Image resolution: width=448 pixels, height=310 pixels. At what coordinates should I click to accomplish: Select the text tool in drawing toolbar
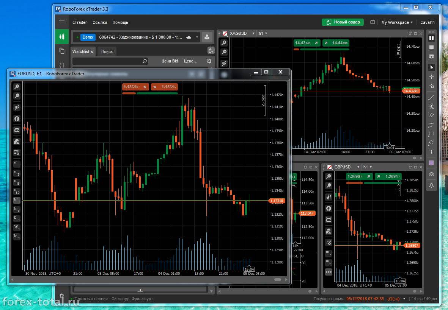click(x=431, y=152)
